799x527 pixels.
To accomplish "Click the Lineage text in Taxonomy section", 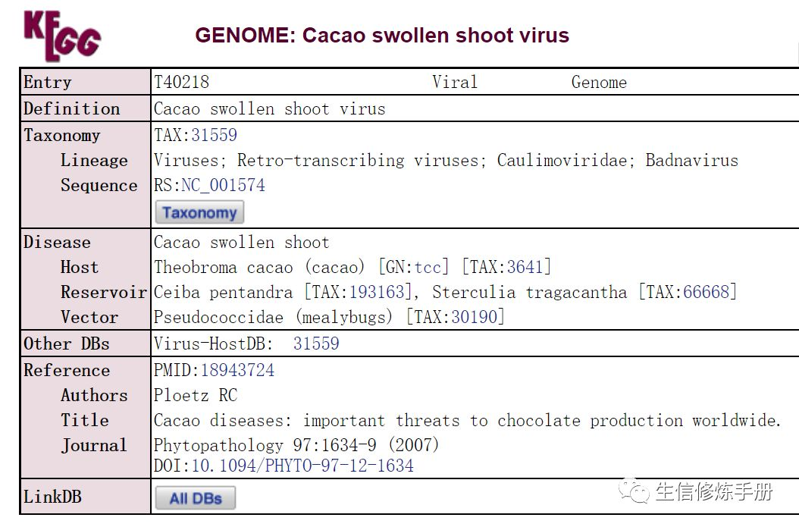I will [94, 160].
